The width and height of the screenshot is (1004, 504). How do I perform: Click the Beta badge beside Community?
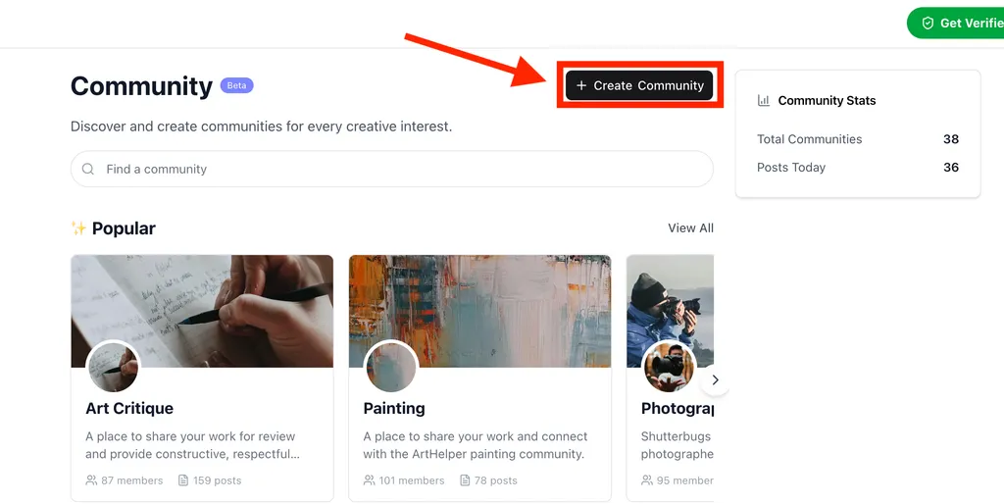[x=236, y=85]
